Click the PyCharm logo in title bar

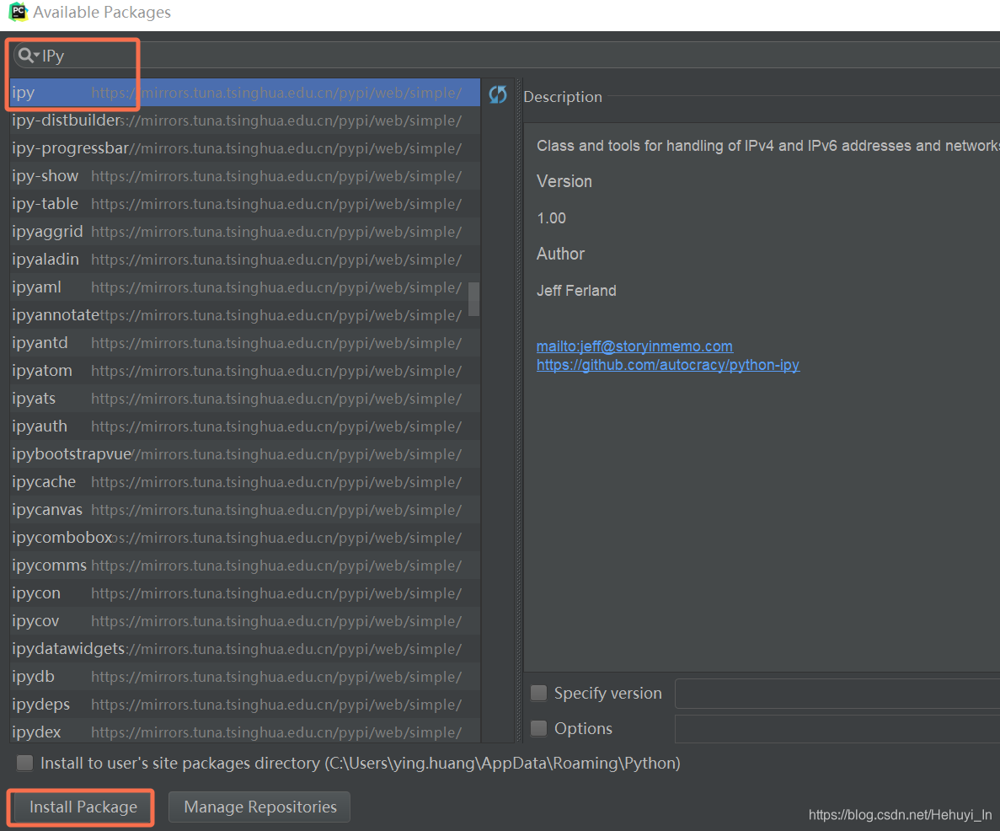17,13
